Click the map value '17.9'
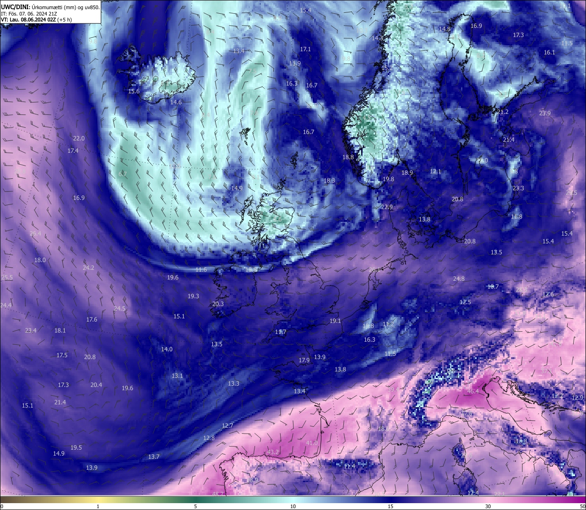The width and height of the screenshot is (586, 510). 304,360
